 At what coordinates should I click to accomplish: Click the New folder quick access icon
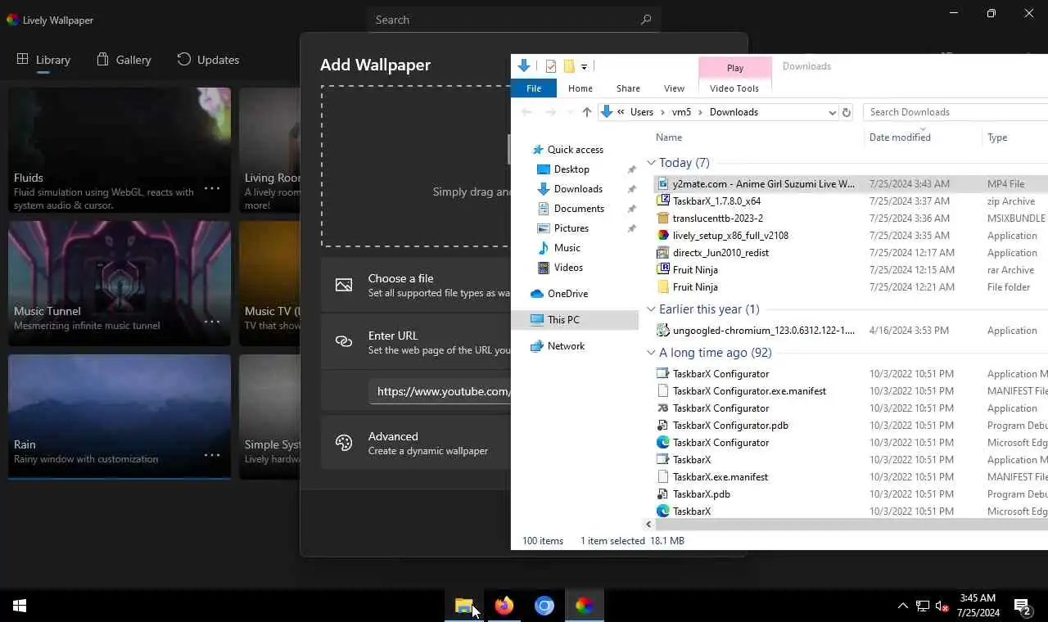(x=569, y=66)
